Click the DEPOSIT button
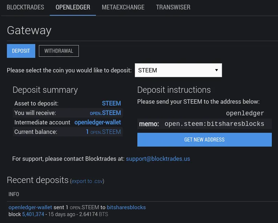 [21, 51]
